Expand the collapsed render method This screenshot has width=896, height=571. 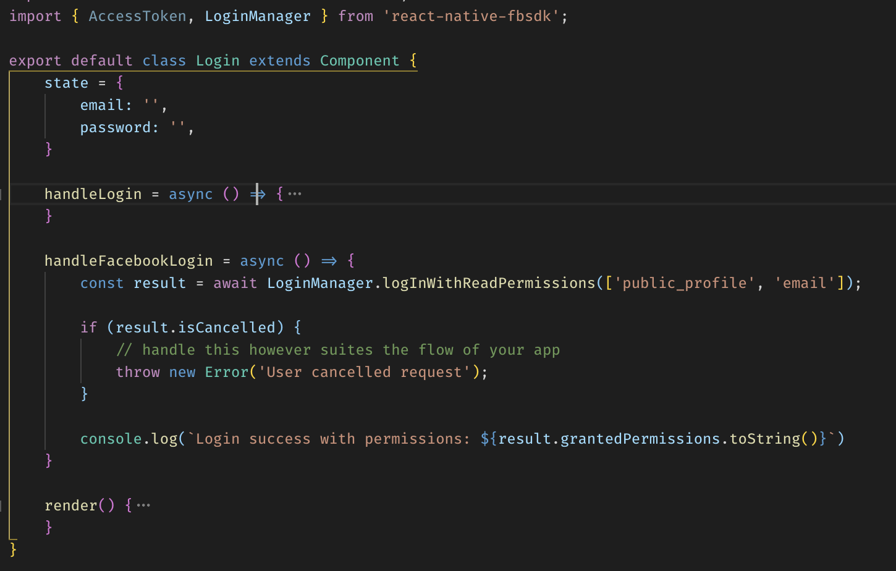coord(143,504)
